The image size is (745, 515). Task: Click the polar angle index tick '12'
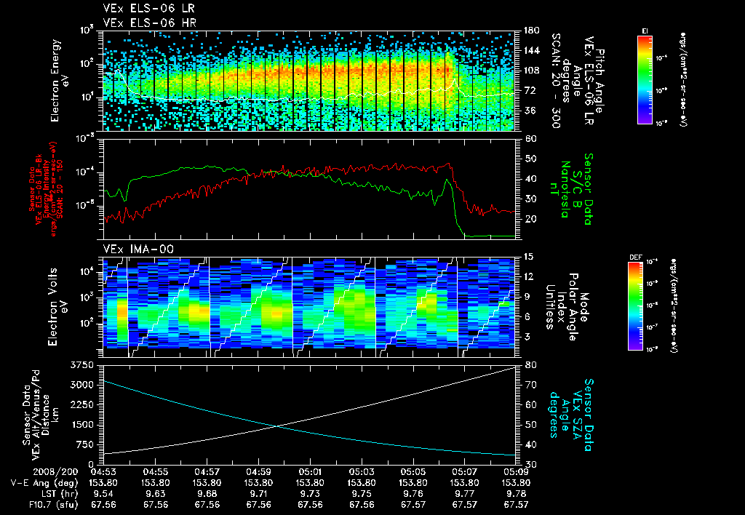[x=530, y=276]
